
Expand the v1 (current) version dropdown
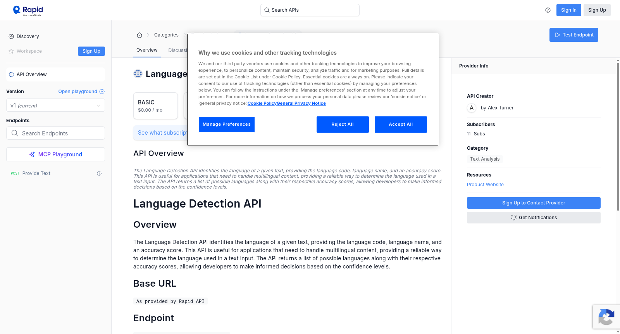click(55, 106)
